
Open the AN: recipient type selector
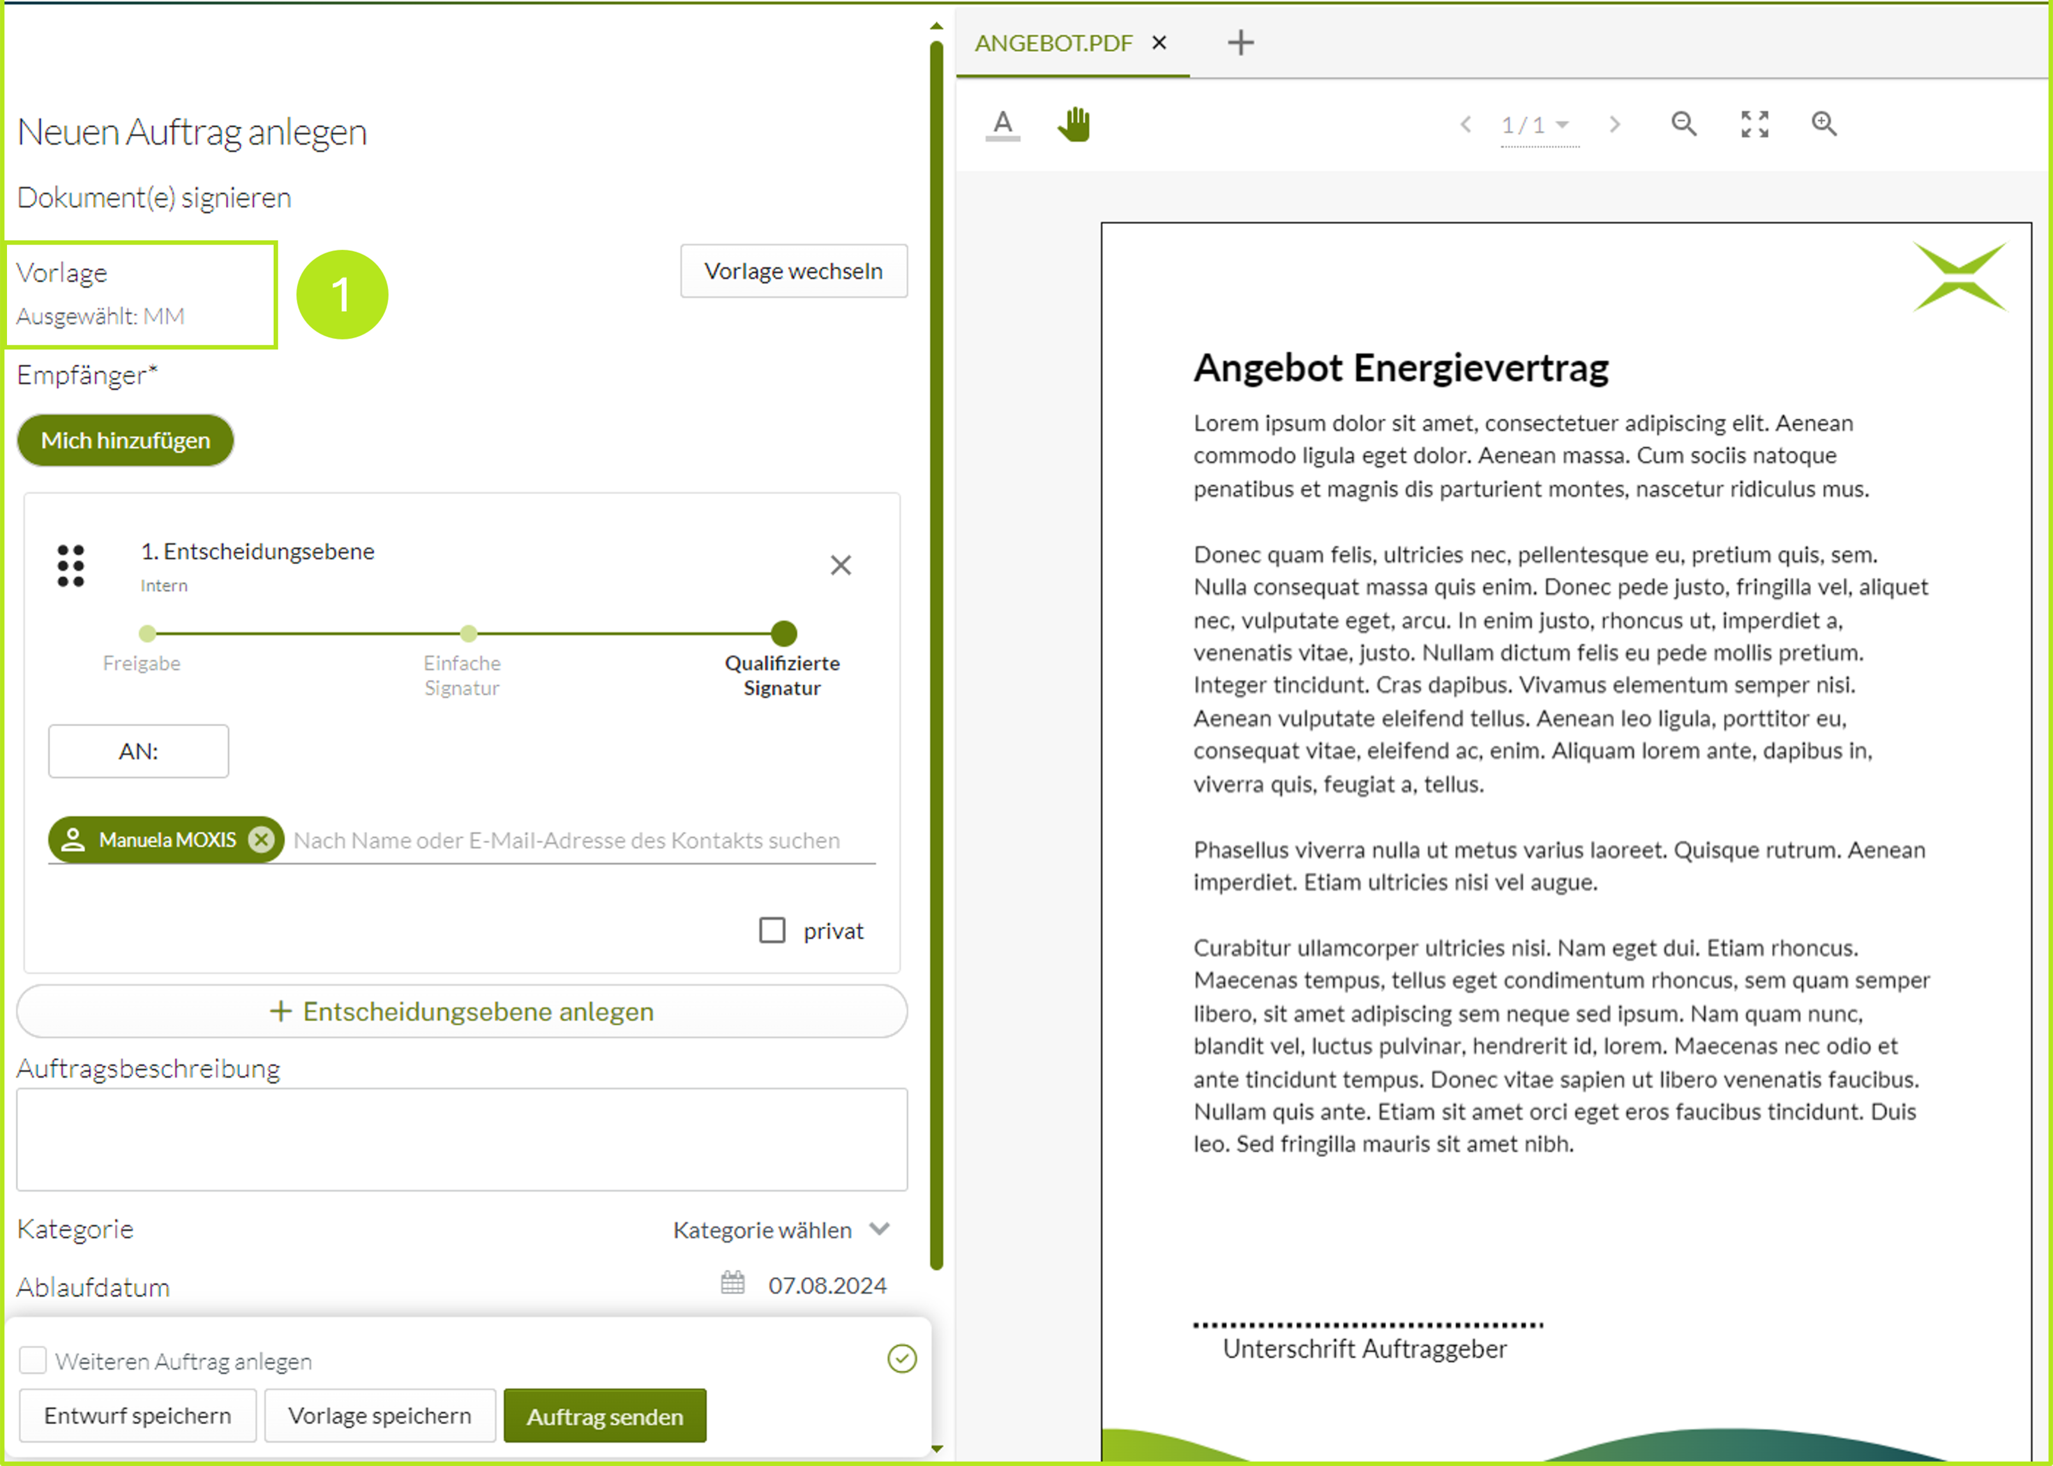[138, 751]
